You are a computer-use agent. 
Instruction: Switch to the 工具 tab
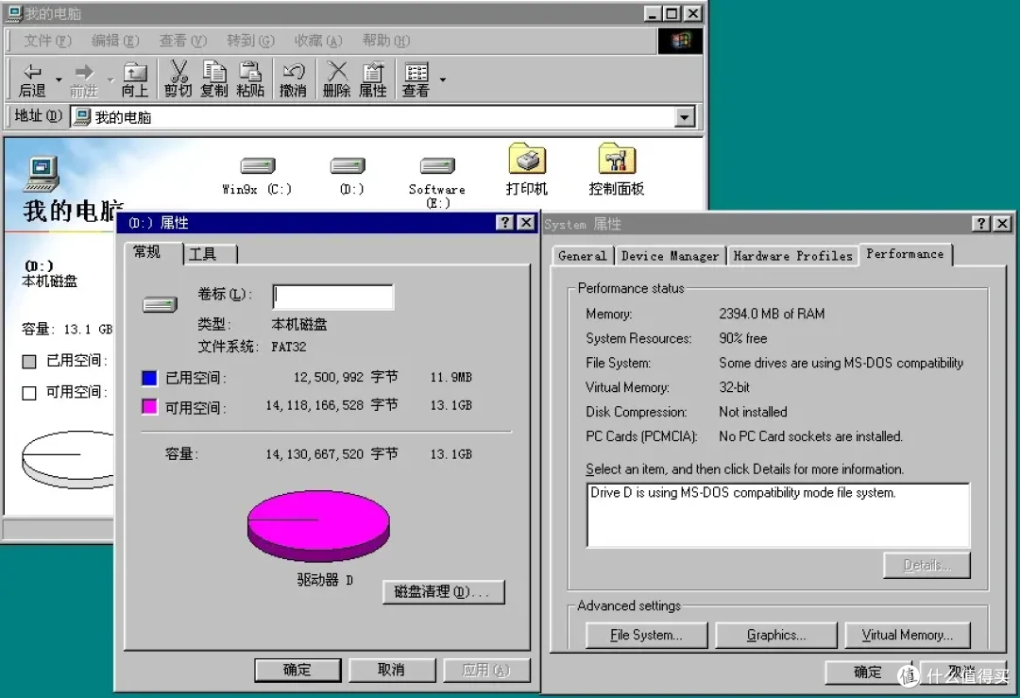point(210,254)
